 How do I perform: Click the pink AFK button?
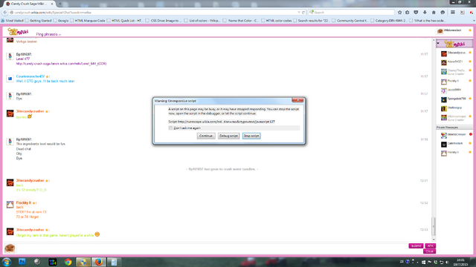tap(430, 245)
